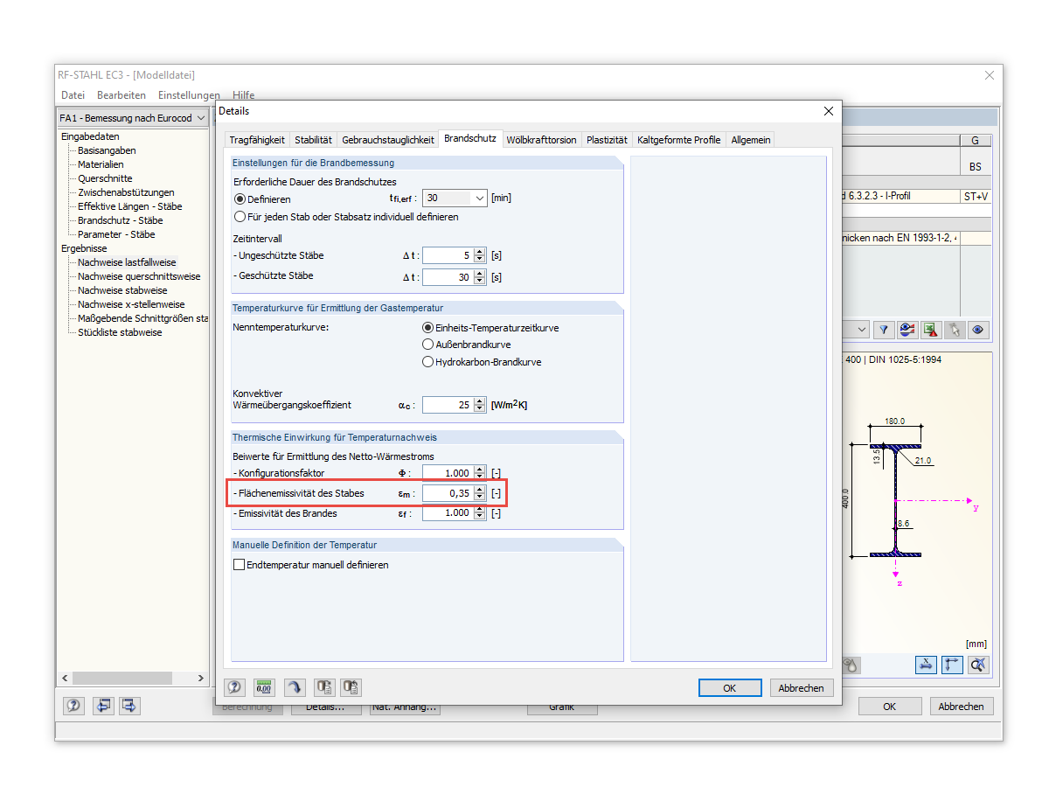Enable 'Endtemperatur manuell definieren' checkbox
The height and width of the screenshot is (787, 1049).
[240, 565]
